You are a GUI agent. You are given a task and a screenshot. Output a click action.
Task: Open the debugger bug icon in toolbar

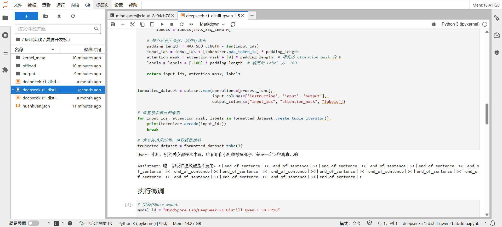coord(434,24)
